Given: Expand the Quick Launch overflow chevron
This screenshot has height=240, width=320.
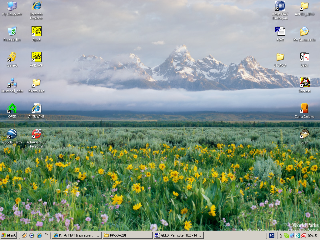Looking at the screenshot, I should click(x=47, y=234).
